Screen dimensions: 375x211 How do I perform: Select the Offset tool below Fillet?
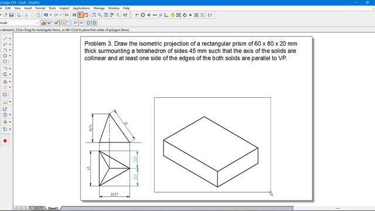coord(5,74)
